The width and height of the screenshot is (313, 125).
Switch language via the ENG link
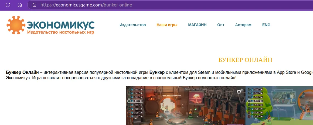pos(266,25)
